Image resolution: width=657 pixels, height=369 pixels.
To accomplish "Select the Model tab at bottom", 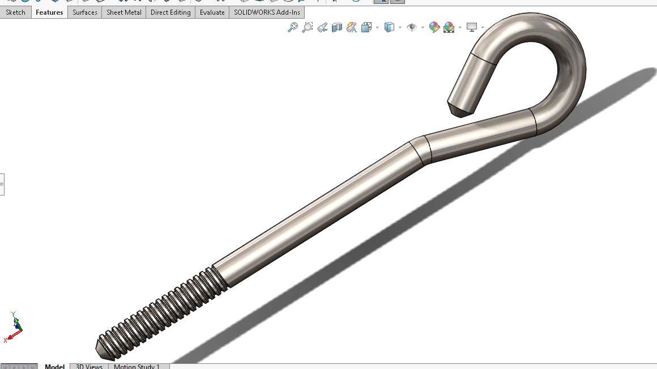I will pos(54,366).
